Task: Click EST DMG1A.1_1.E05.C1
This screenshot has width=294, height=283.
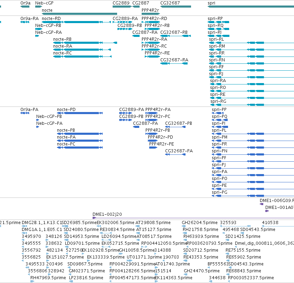Action: coord(25,233)
